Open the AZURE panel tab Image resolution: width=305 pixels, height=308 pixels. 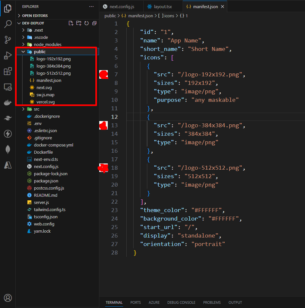154,302
